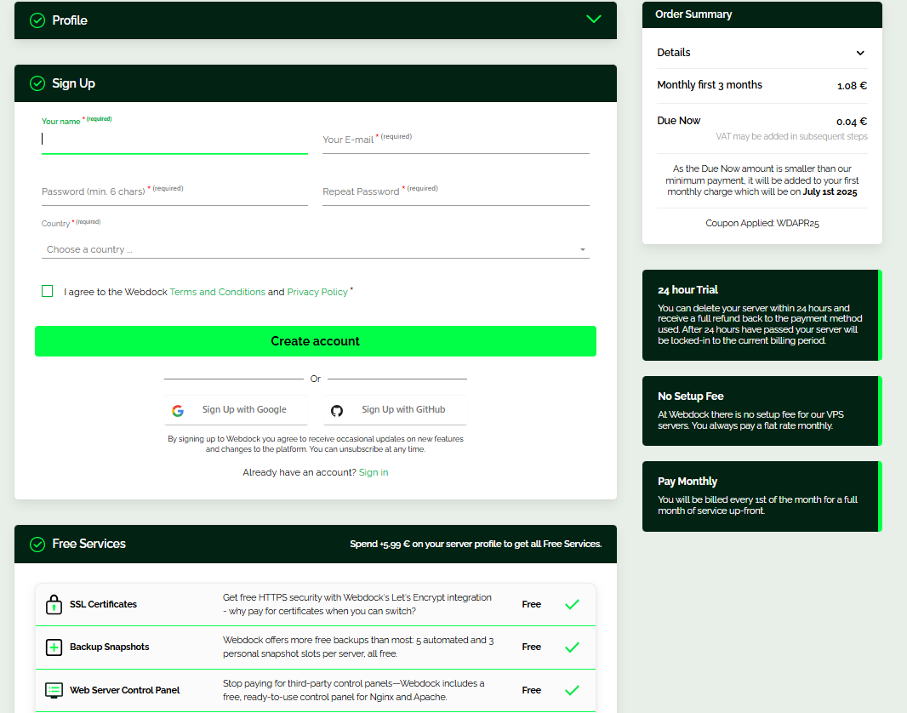Click the 'Coupon Applied: WDAPR25' text
The width and height of the screenshot is (907, 713).
click(x=762, y=223)
